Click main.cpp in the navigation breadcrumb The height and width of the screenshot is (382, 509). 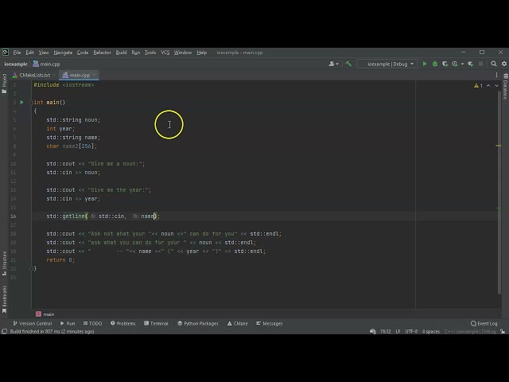click(x=46, y=64)
